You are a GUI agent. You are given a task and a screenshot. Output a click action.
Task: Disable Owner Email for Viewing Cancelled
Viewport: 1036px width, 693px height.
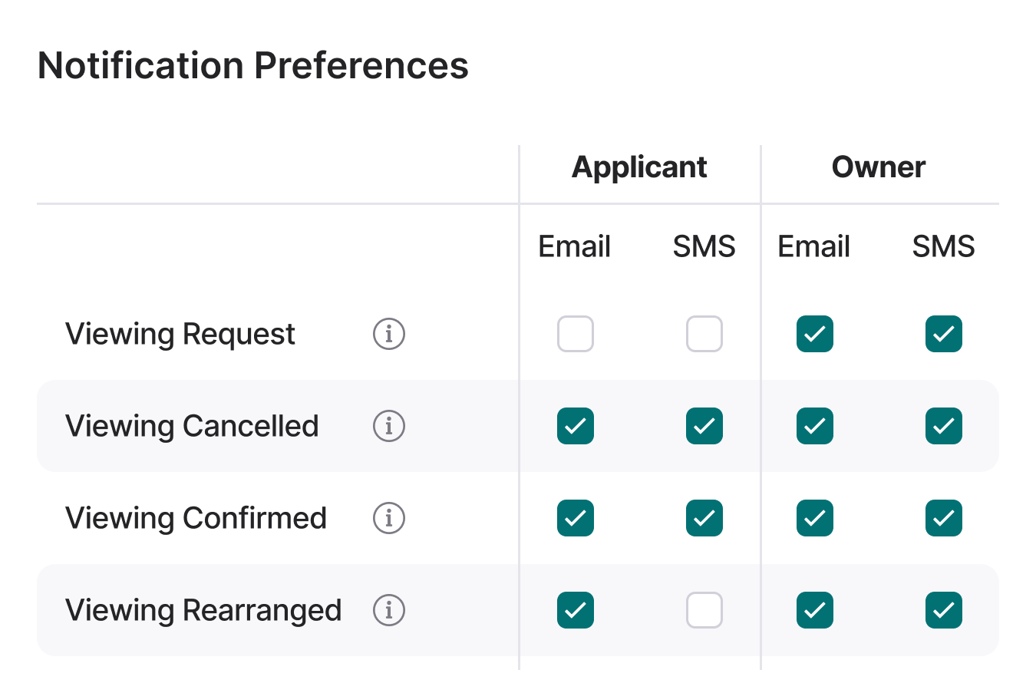tap(814, 426)
